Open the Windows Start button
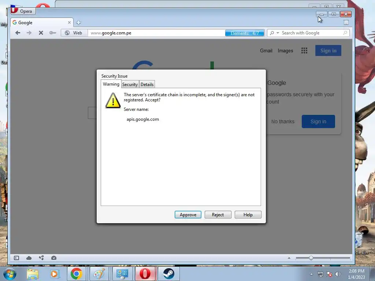The height and width of the screenshot is (281, 375). coord(10,274)
